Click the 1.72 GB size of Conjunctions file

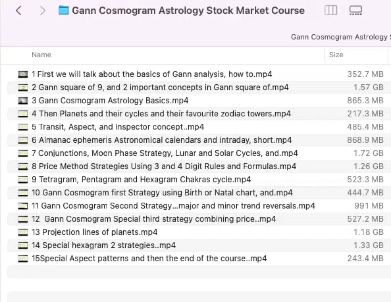click(x=368, y=153)
